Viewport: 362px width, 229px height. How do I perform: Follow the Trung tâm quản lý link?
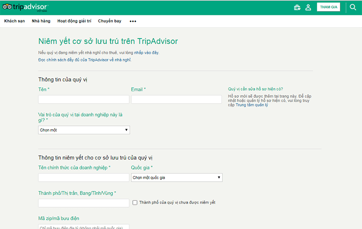(251, 105)
